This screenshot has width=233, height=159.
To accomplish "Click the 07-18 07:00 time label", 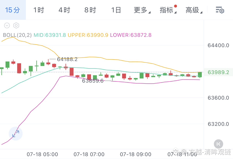I will click(x=89, y=155).
